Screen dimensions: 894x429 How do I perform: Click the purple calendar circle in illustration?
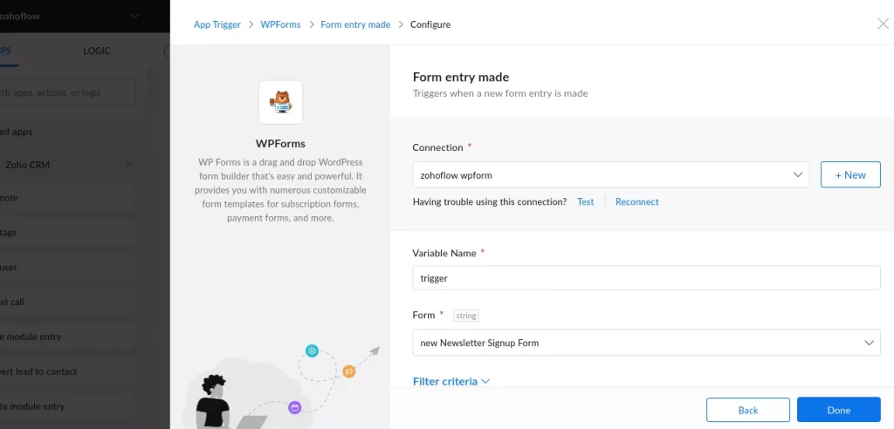295,407
